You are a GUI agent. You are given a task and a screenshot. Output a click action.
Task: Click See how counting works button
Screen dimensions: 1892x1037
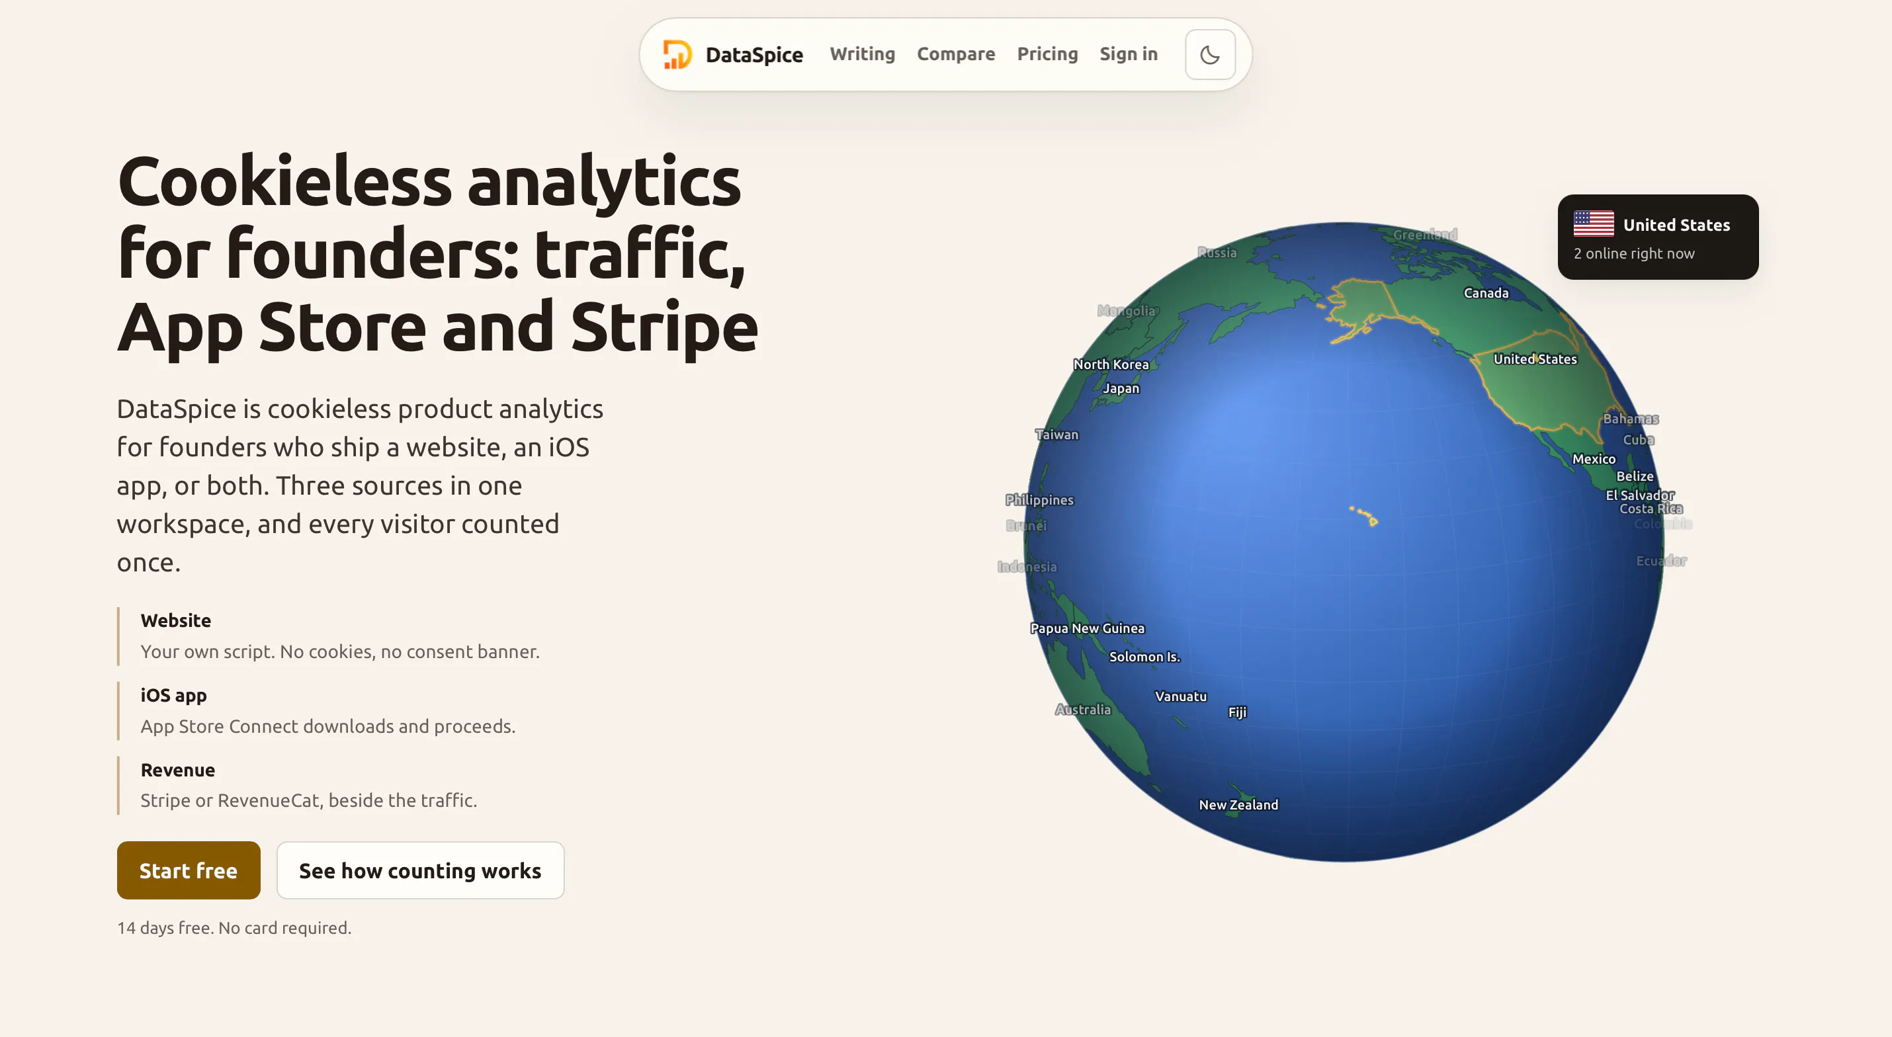[420, 870]
